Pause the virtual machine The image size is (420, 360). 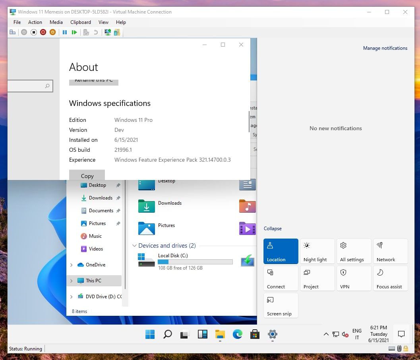pyautogui.click(x=65, y=32)
